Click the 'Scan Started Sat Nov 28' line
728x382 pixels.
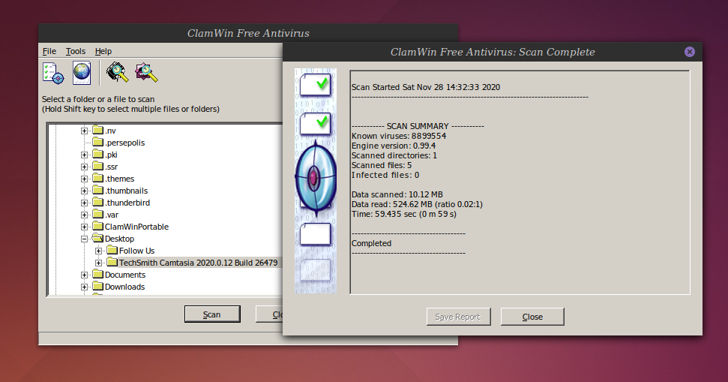tap(426, 87)
